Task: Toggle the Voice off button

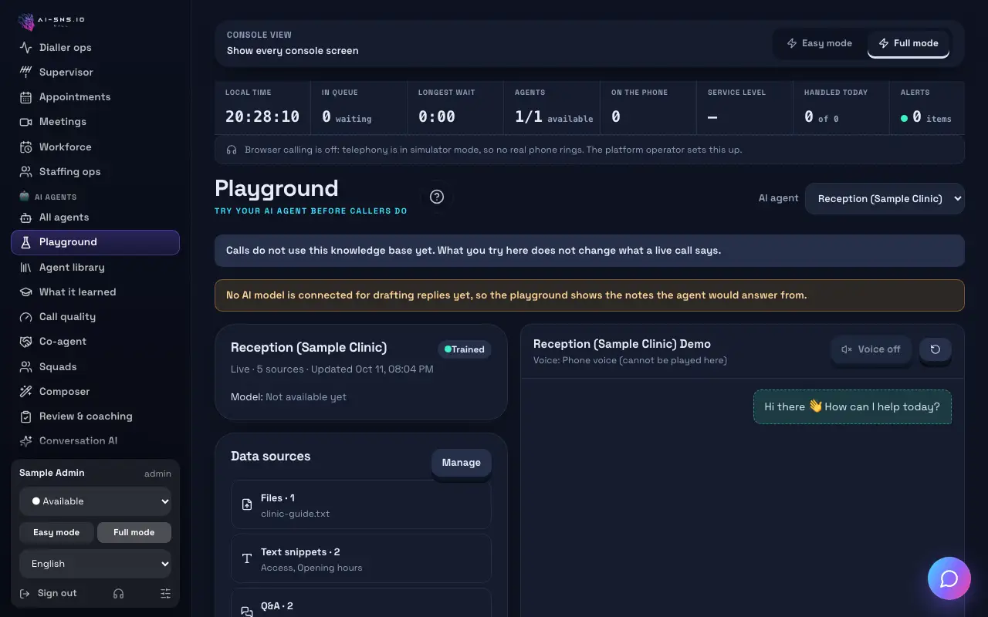Action: coord(871,349)
